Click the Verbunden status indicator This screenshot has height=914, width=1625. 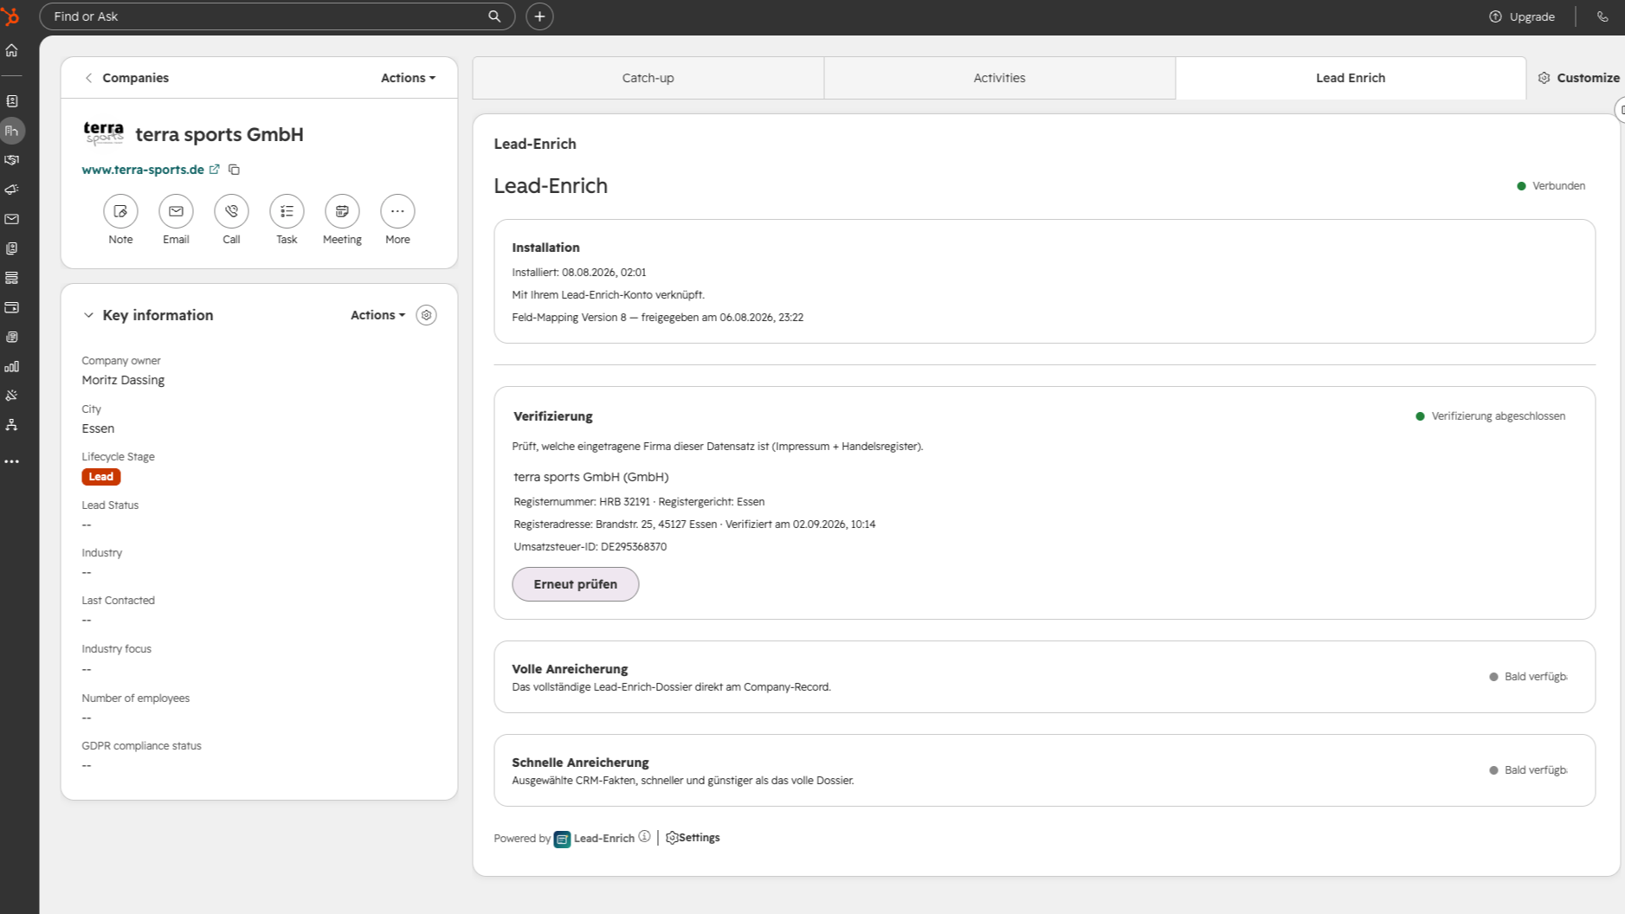(x=1551, y=186)
